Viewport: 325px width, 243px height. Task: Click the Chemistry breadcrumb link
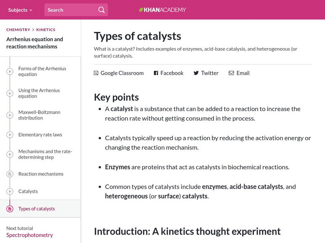18,30
